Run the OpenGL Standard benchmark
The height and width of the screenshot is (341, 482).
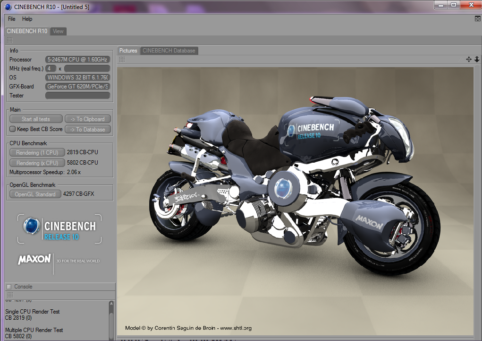35,194
